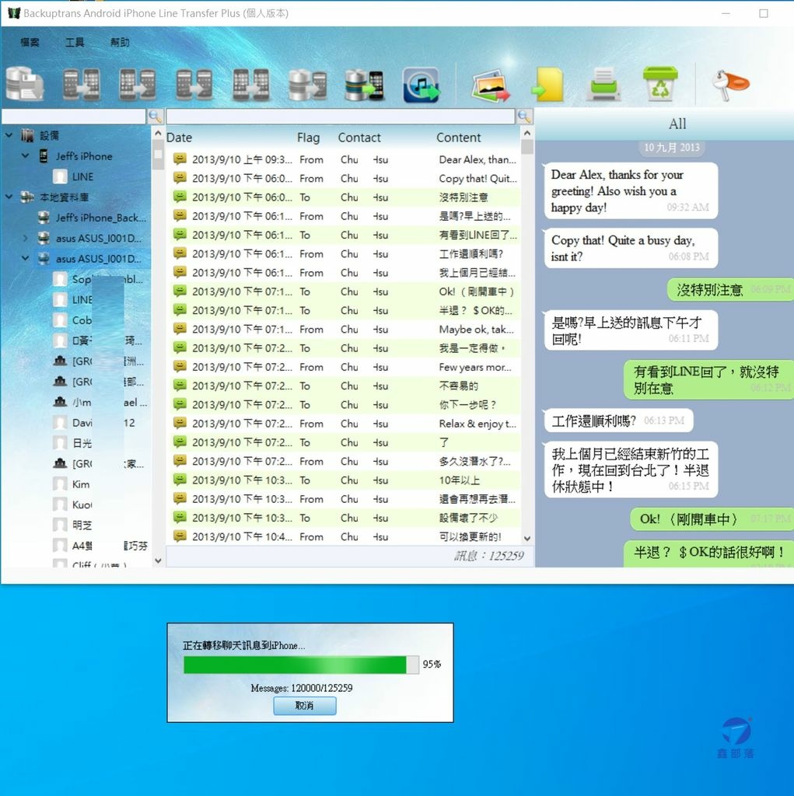The width and height of the screenshot is (794, 796).
Task: Click the green chat bubble '有看到LINE回了'
Action: coord(708,379)
